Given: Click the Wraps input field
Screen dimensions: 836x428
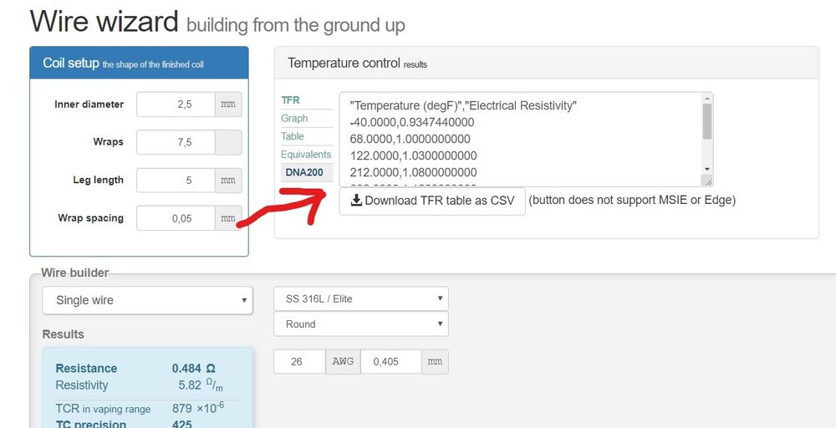Looking at the screenshot, I should pyautogui.click(x=176, y=142).
